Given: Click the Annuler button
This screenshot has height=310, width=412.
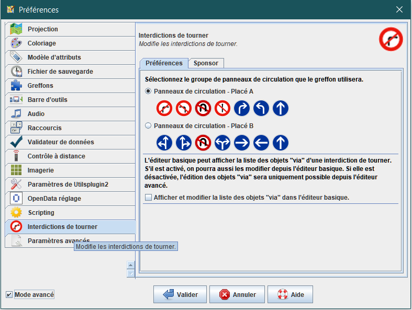Looking at the screenshot, I should point(237,294).
